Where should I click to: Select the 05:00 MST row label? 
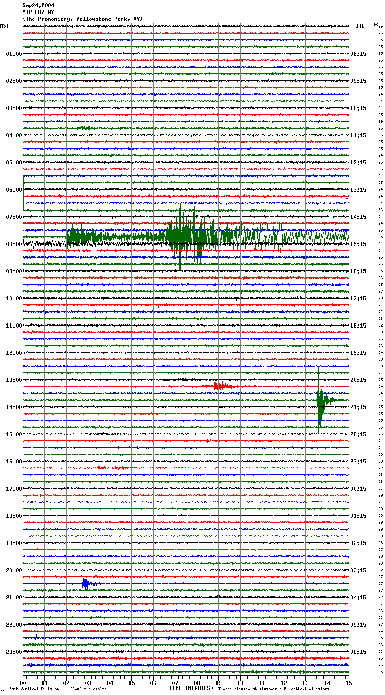coord(14,163)
